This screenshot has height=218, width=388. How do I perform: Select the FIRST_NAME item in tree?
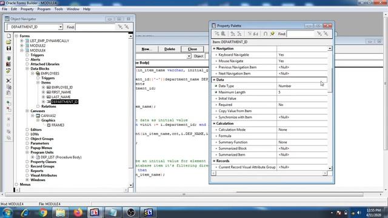click(61, 92)
